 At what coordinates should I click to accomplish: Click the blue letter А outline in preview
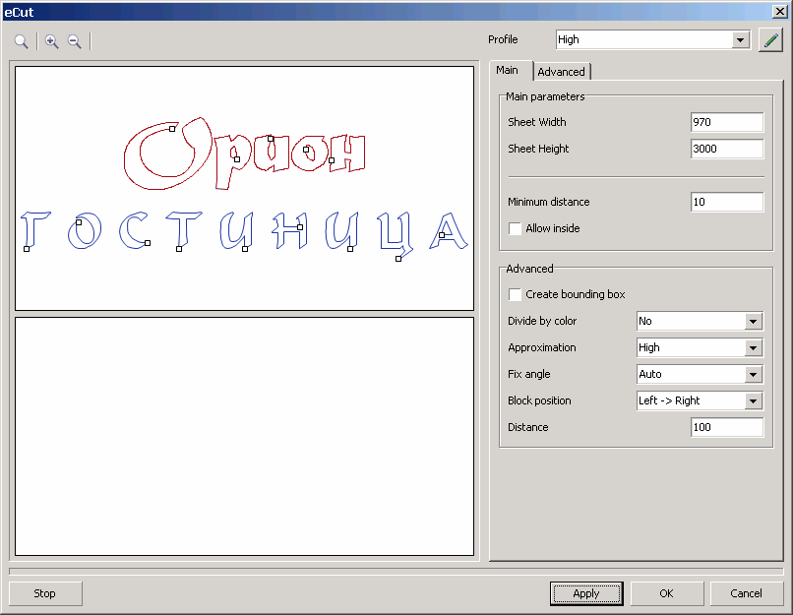449,230
